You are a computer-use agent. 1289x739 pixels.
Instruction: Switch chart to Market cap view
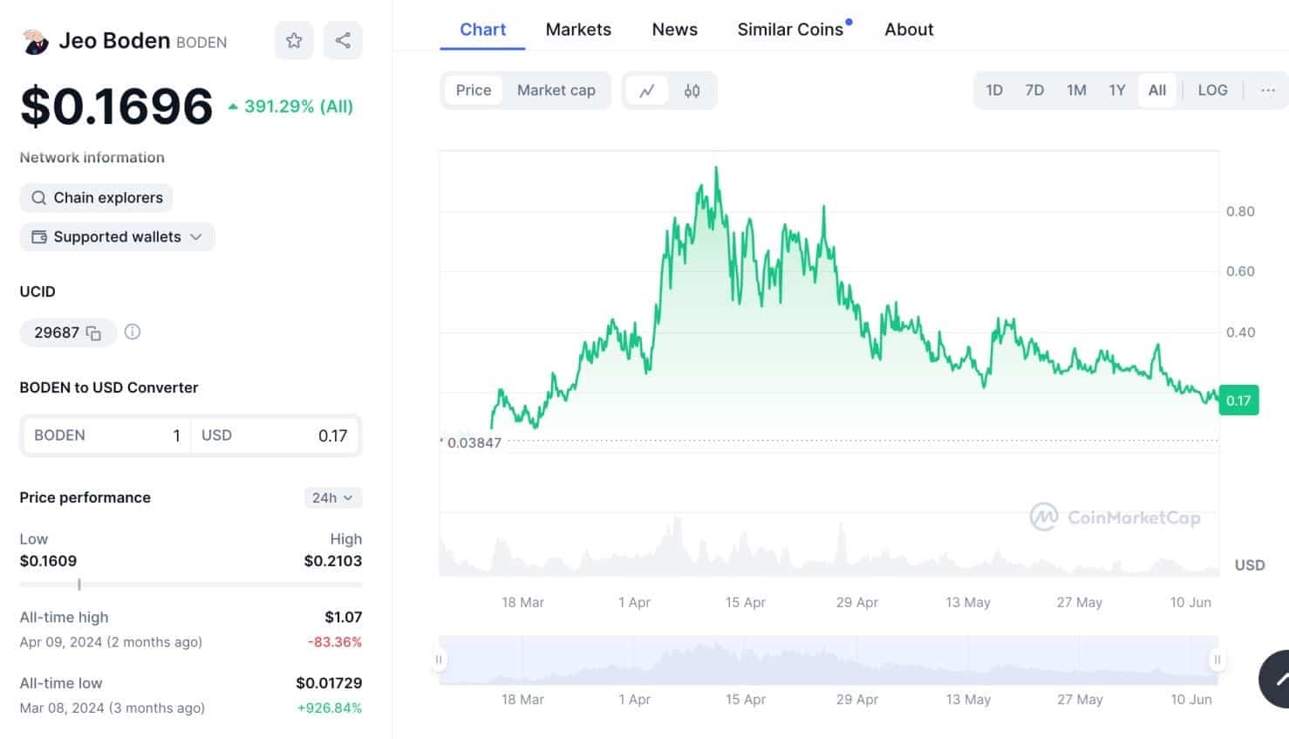coord(556,90)
